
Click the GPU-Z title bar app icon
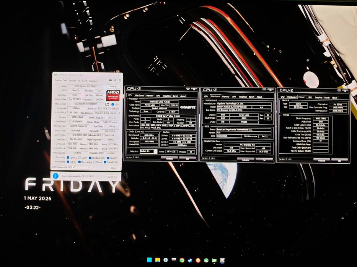tap(55, 75)
